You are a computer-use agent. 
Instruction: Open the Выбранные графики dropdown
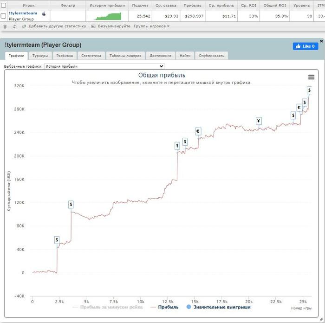pyautogui.click(x=104, y=66)
